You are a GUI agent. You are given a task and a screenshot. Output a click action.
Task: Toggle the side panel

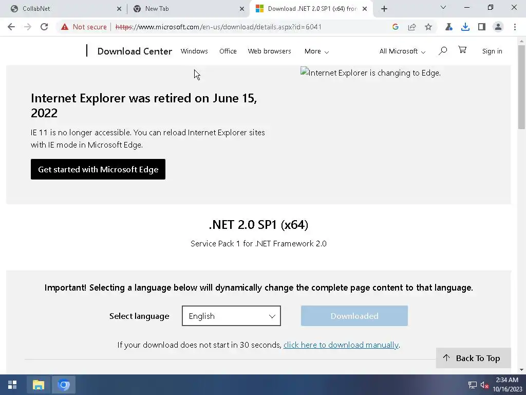tap(482, 27)
